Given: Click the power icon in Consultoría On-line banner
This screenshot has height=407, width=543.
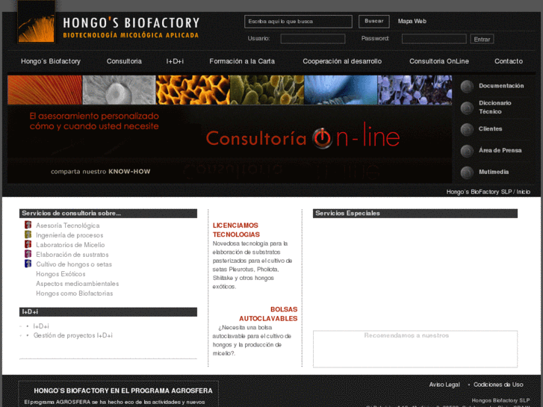Looking at the screenshot, I should pos(323,138).
